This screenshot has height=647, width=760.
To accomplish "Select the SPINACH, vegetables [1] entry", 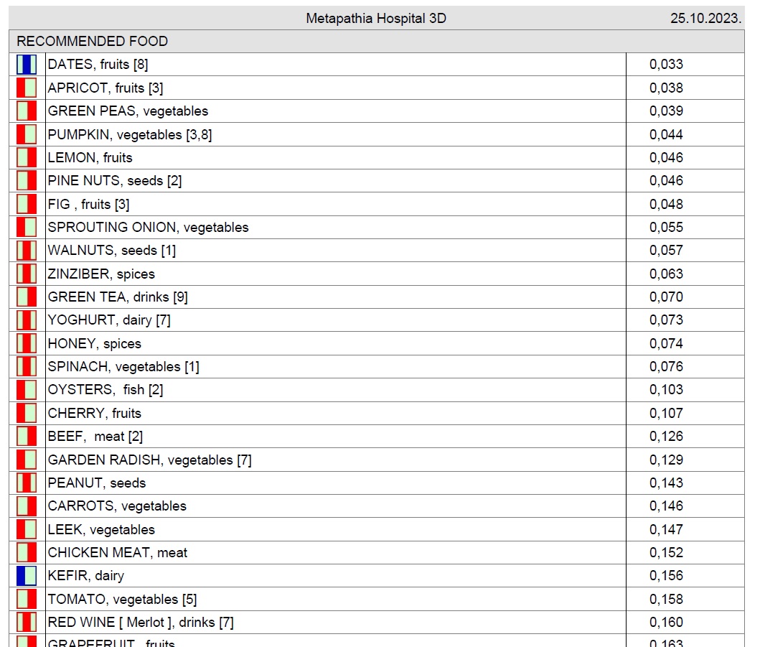I will 123,367.
